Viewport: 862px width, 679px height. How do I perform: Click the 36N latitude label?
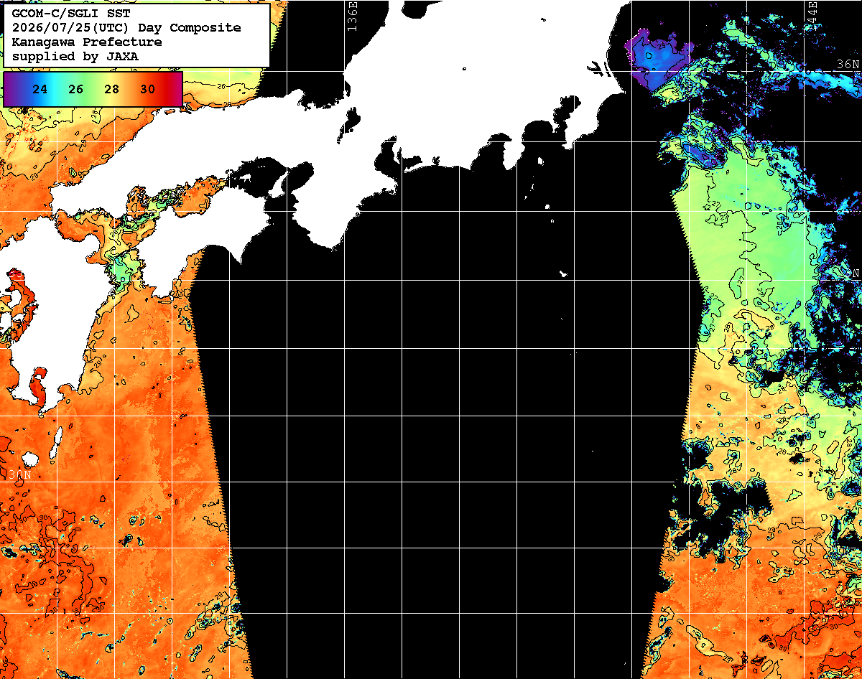tap(848, 64)
